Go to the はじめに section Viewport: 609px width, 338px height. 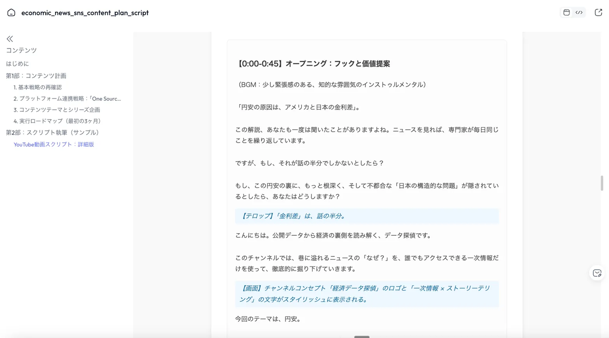[x=18, y=64]
